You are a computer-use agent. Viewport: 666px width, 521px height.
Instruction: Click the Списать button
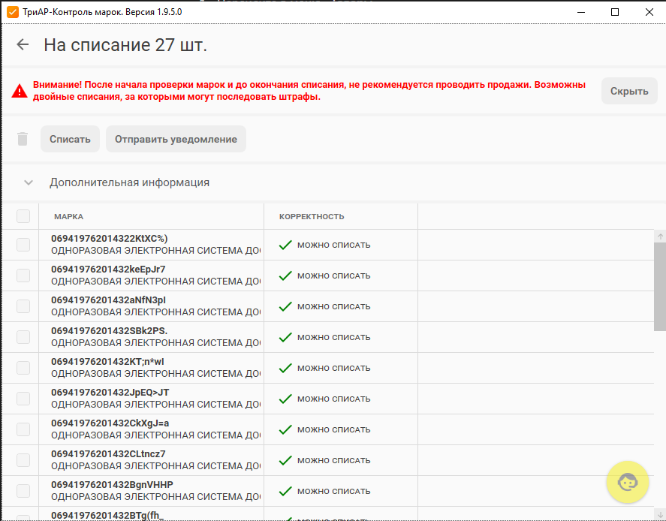(70, 139)
